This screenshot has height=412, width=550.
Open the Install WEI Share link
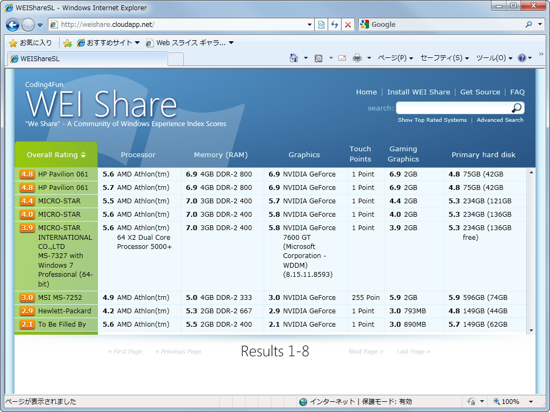pos(418,92)
